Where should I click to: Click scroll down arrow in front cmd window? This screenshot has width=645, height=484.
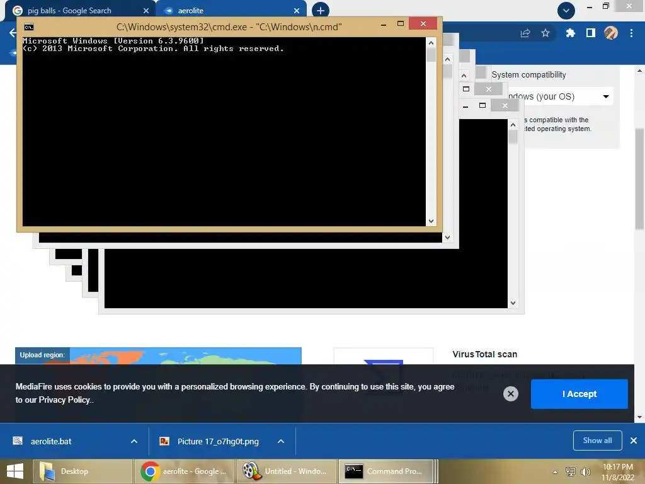pyautogui.click(x=431, y=221)
